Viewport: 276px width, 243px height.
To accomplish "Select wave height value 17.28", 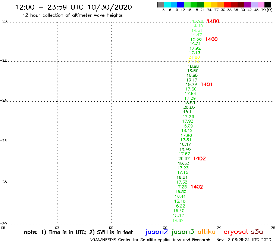I will click(181, 187).
